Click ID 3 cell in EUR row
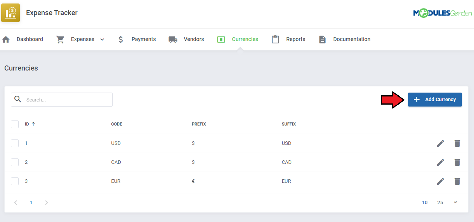 coord(26,181)
